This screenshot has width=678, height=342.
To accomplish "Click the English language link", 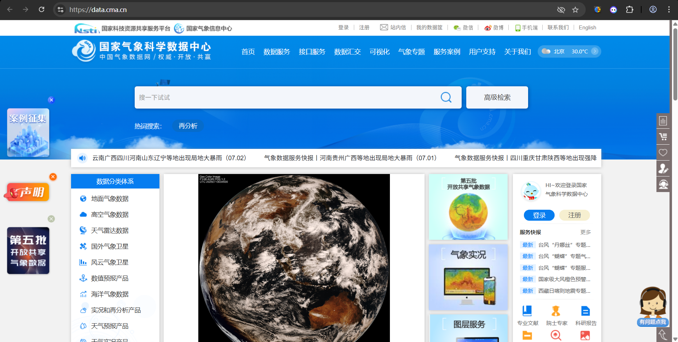I will [587, 28].
